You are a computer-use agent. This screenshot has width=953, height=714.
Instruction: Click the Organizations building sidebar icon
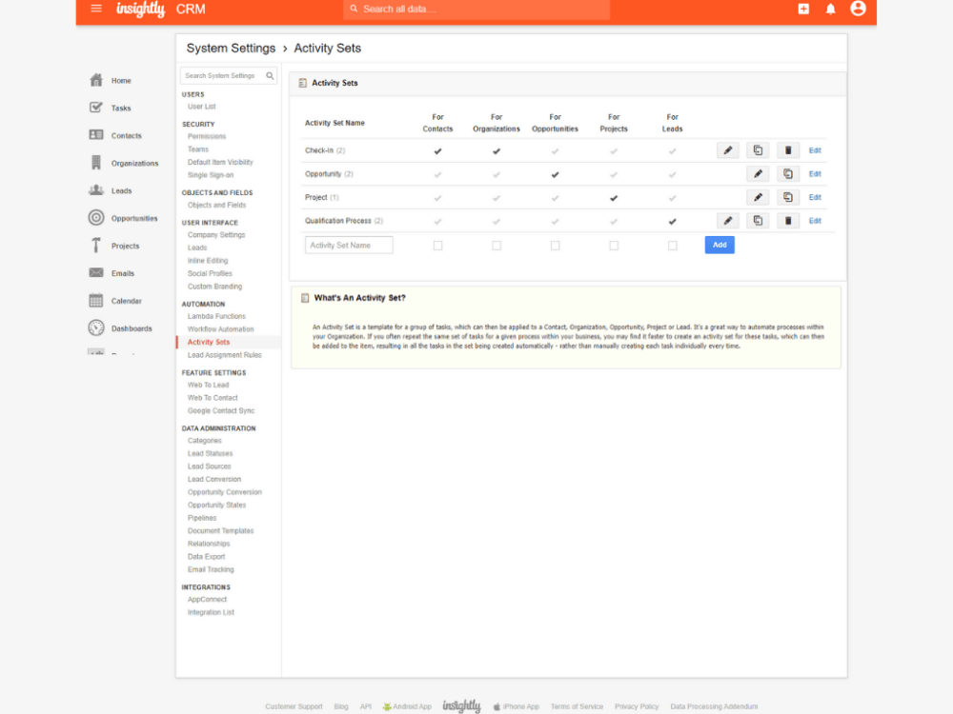[x=96, y=163]
